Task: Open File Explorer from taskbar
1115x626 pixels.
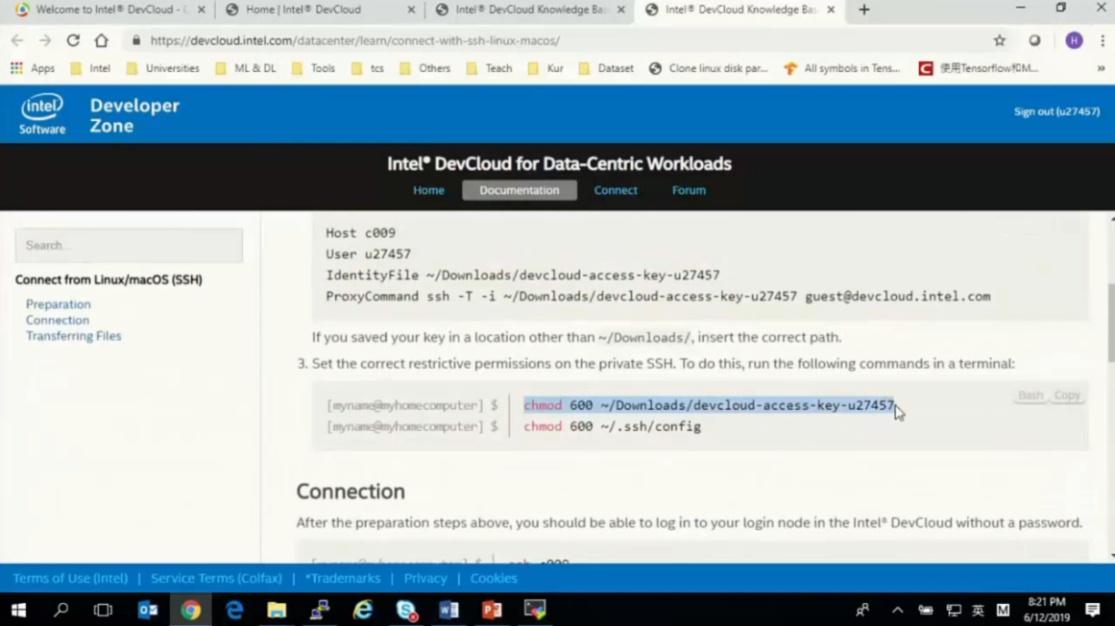Action: [x=277, y=610]
